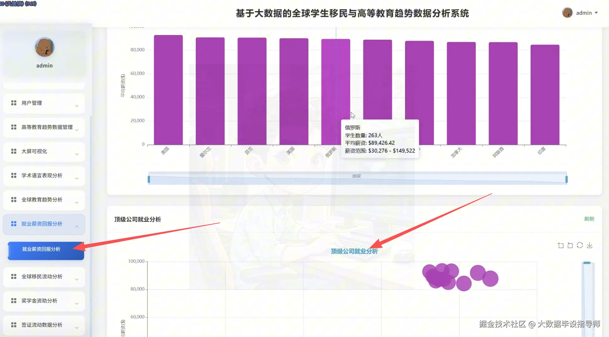Click the green 刷新 refresh link
This screenshot has height=337, width=609.
(x=589, y=219)
